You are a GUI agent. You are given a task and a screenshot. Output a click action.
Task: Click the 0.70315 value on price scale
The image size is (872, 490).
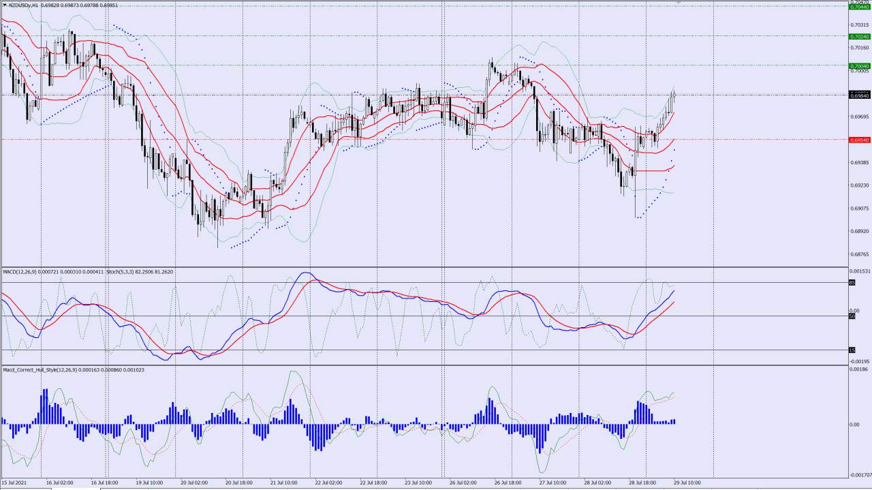coord(860,25)
